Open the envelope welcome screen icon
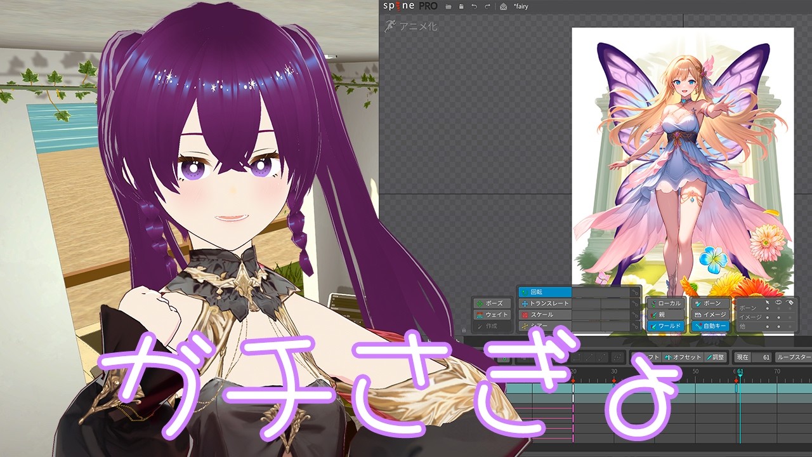This screenshot has width=812, height=457. click(x=503, y=6)
